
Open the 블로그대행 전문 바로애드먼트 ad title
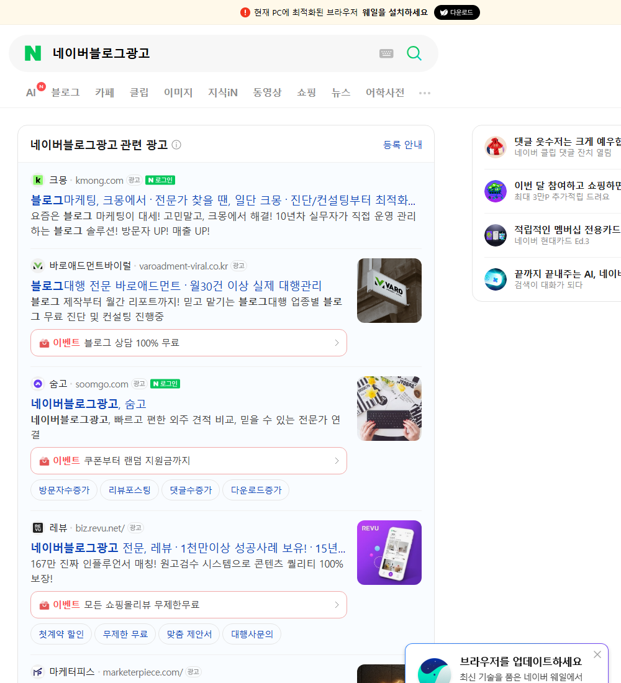click(176, 286)
